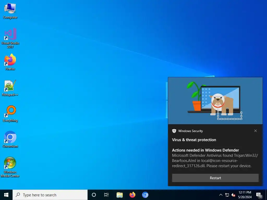Select the Visual Studio 2017 shortcut
The image size is (267, 200).
[10, 38]
